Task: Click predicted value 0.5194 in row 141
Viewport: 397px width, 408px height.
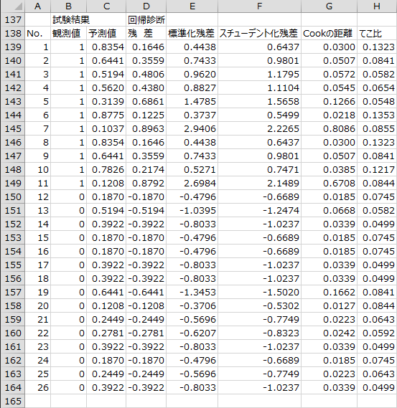Action: pyautogui.click(x=106, y=74)
